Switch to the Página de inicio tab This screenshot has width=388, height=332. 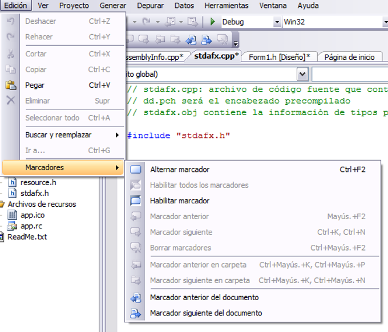pyautogui.click(x=349, y=57)
